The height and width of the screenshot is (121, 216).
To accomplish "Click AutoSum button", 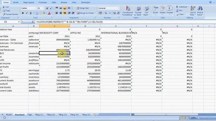I will coord(182,7).
